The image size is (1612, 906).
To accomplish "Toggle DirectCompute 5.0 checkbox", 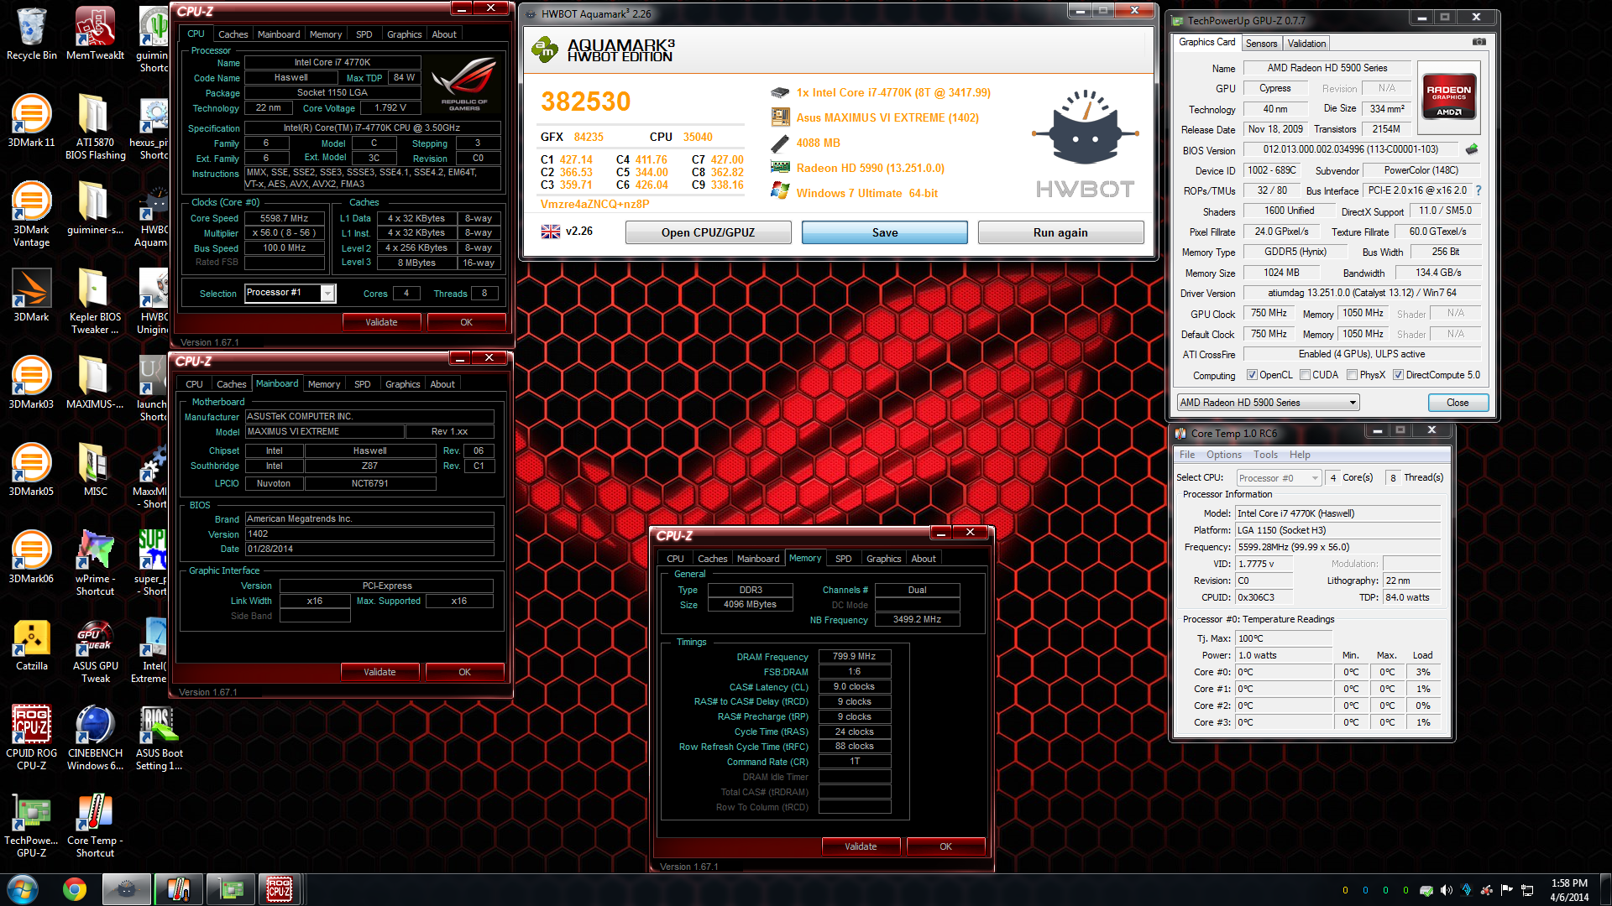I will [1398, 375].
